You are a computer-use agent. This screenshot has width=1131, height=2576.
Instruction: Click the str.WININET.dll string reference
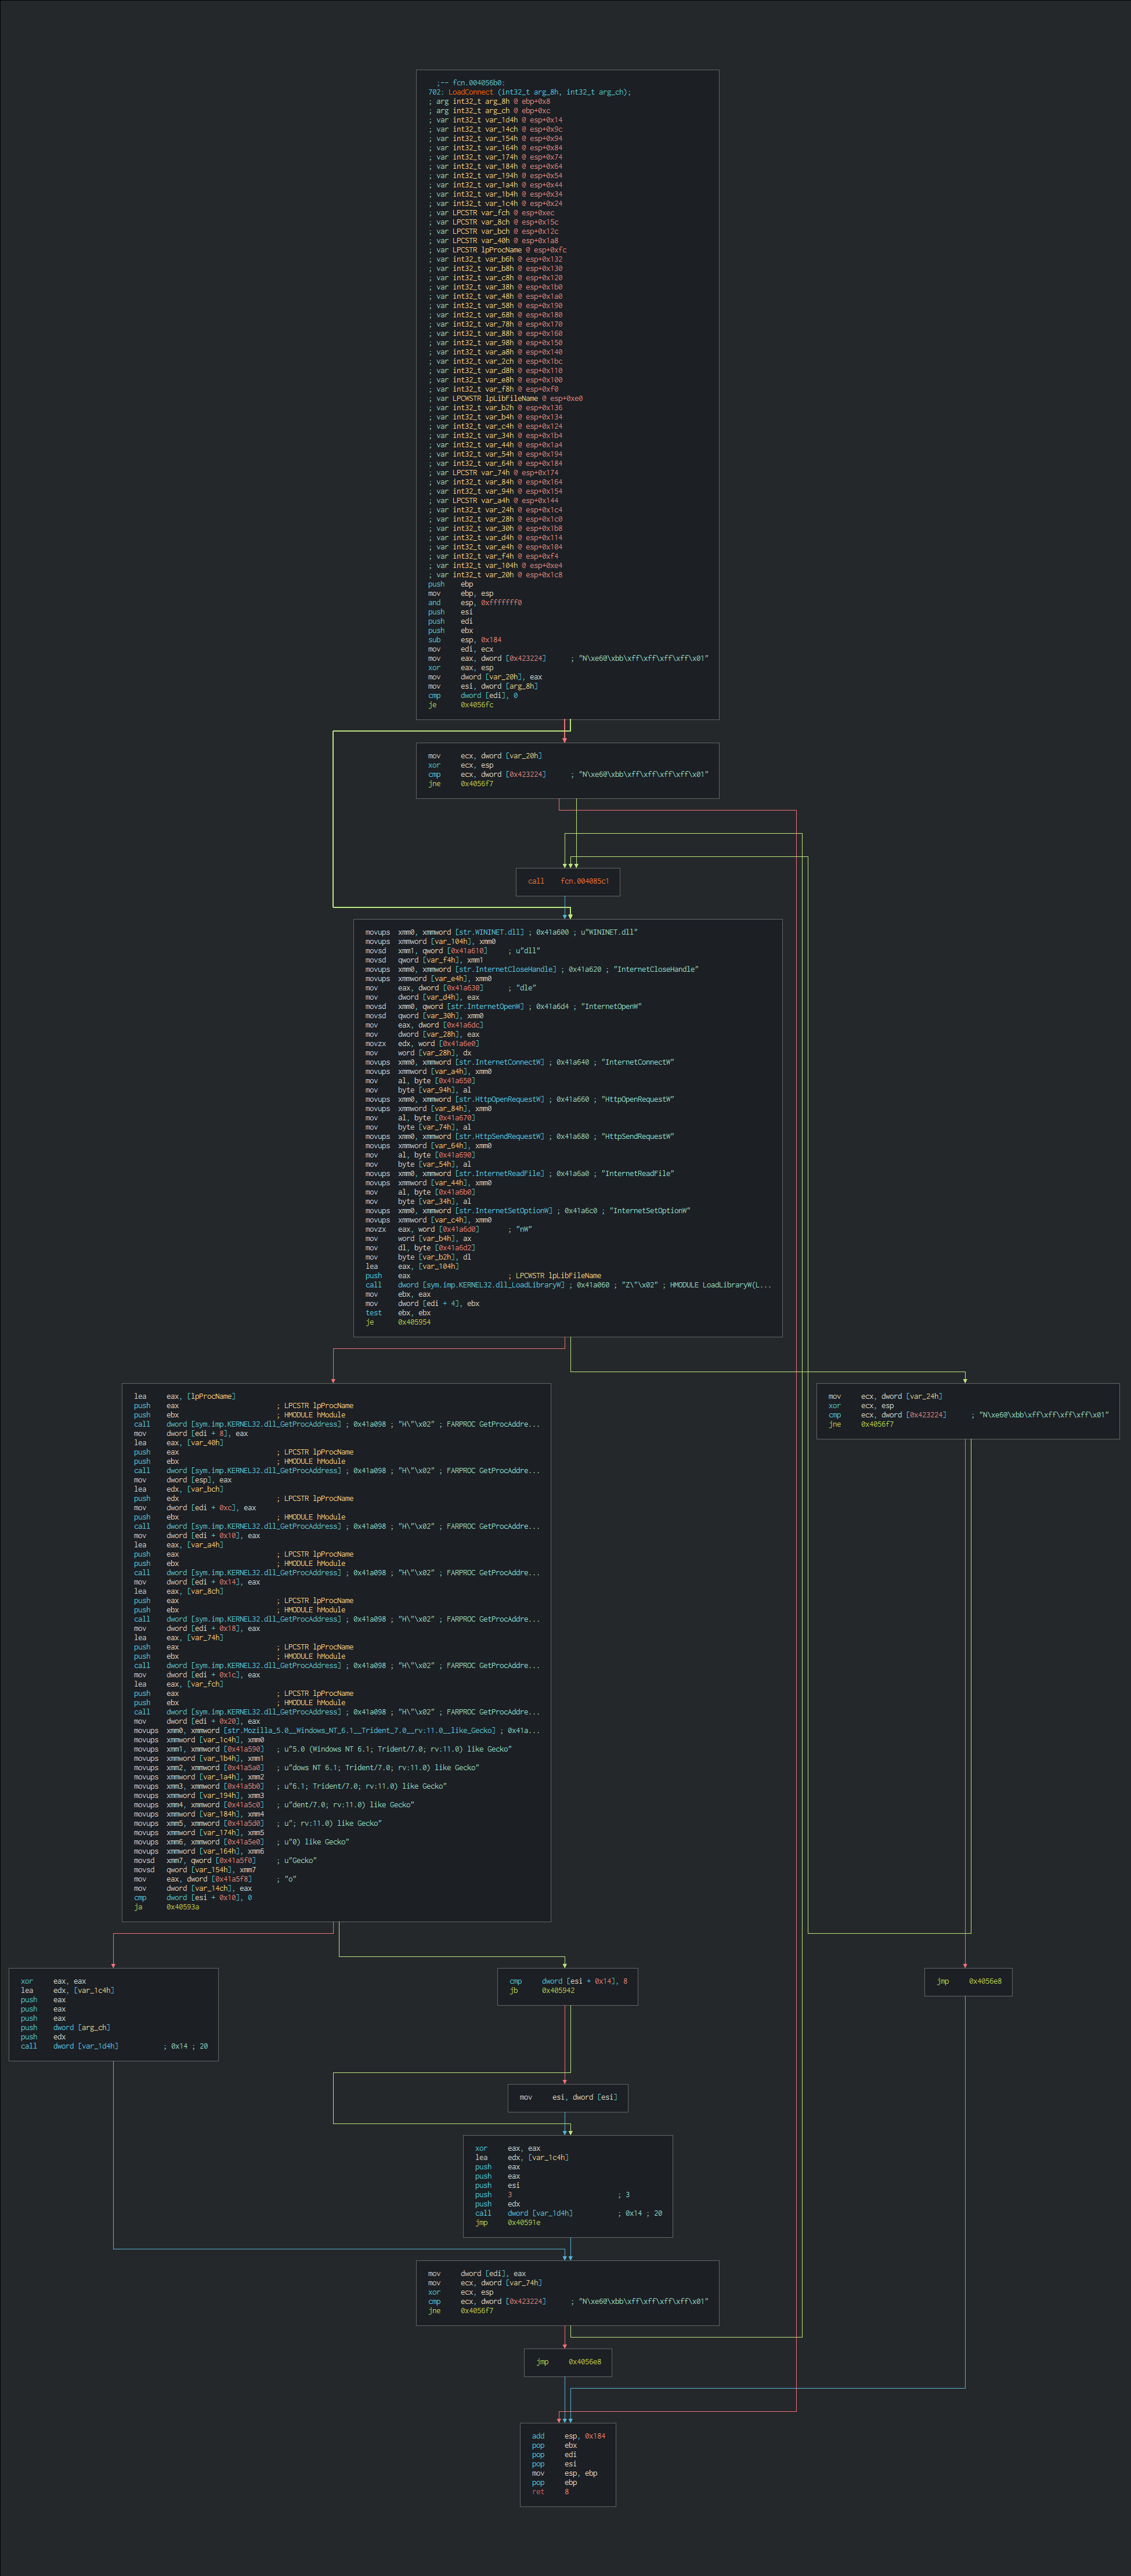(489, 932)
